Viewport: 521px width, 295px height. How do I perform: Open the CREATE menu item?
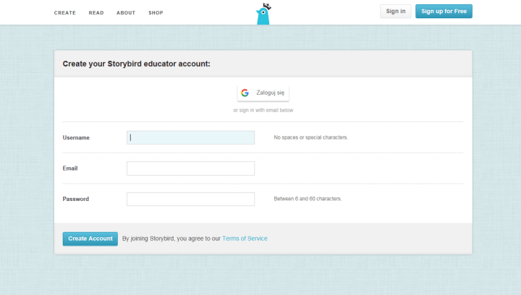click(64, 13)
